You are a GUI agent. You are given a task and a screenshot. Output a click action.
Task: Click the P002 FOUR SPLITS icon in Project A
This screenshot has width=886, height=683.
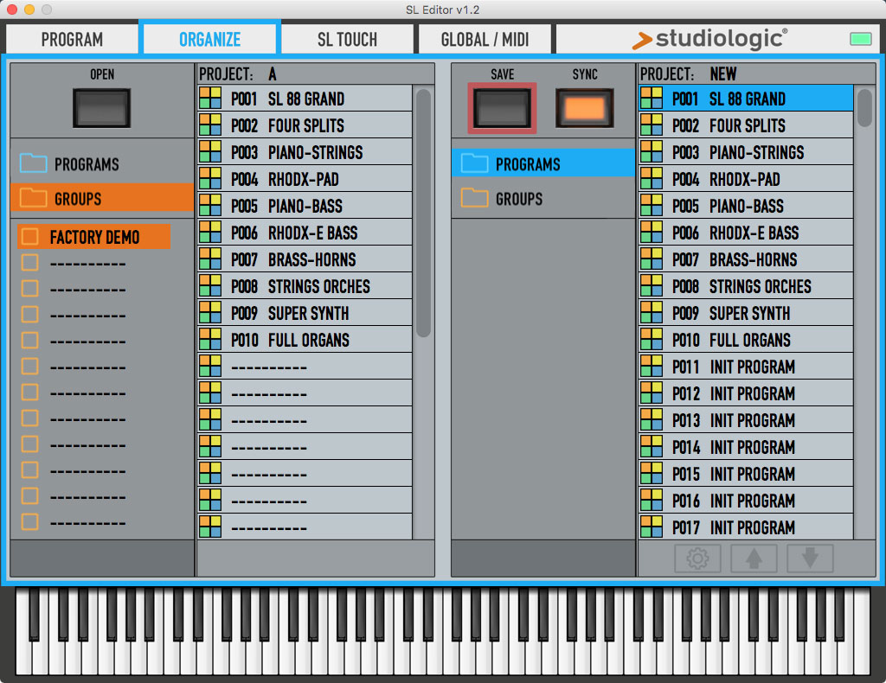(210, 124)
